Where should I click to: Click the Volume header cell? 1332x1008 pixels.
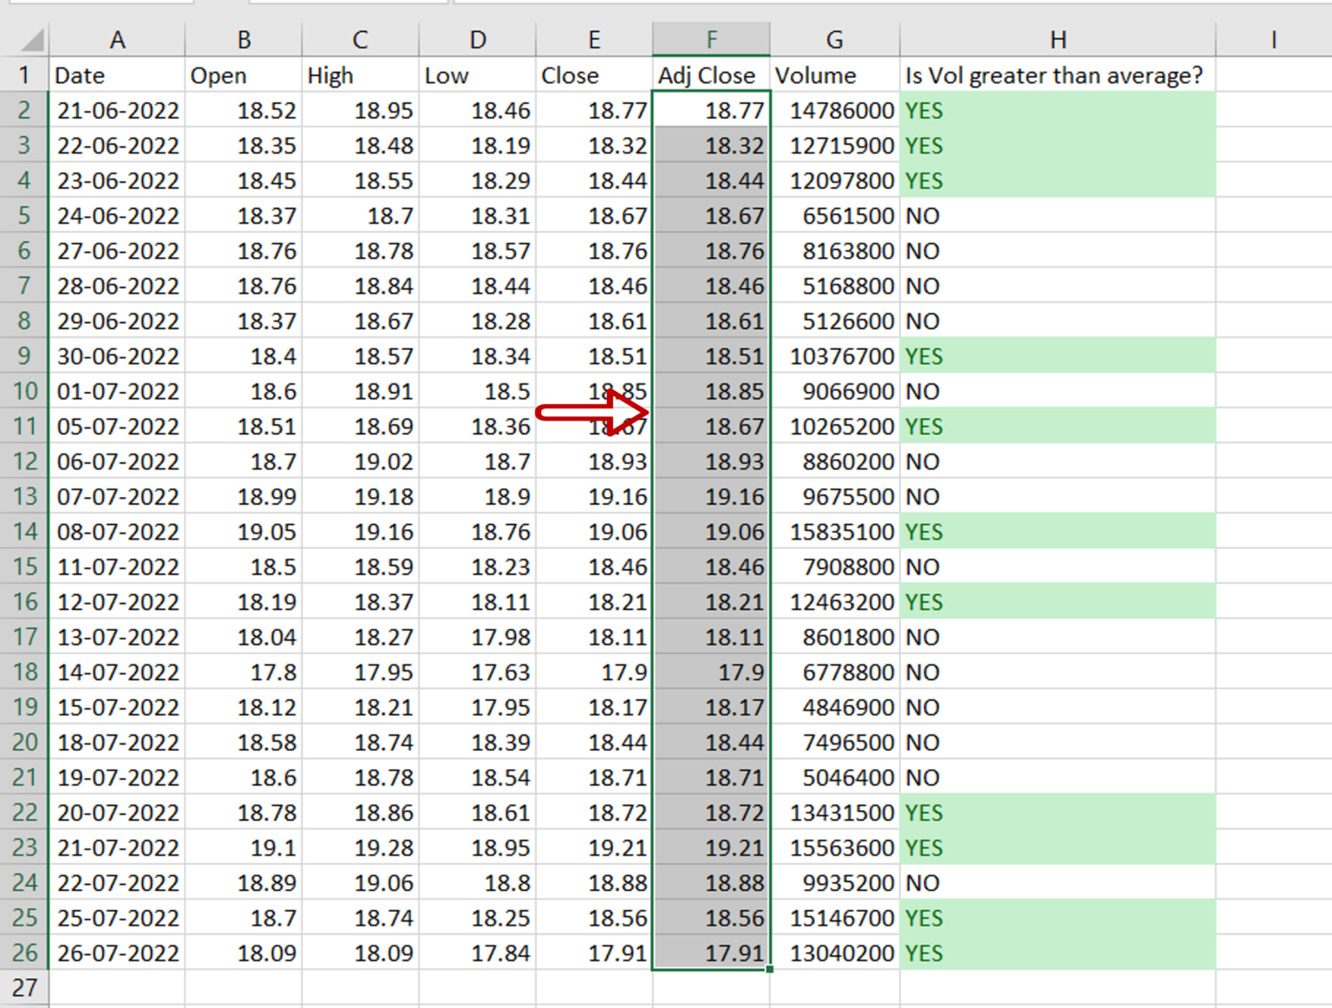point(835,75)
